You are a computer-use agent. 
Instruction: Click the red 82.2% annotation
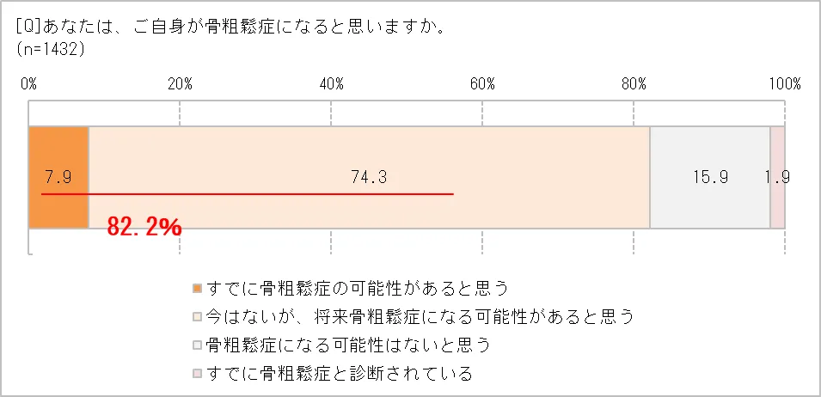[144, 228]
